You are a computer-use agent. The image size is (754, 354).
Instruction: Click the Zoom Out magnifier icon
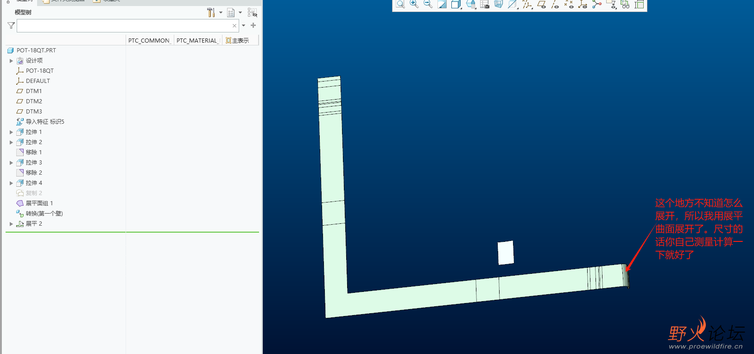pos(428,4)
